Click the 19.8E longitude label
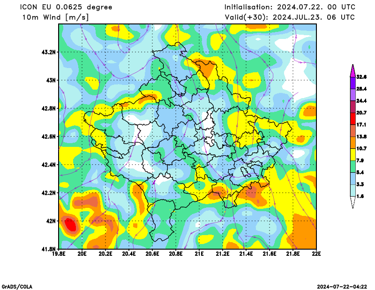The width and height of the screenshot is (375, 290). click(59, 254)
